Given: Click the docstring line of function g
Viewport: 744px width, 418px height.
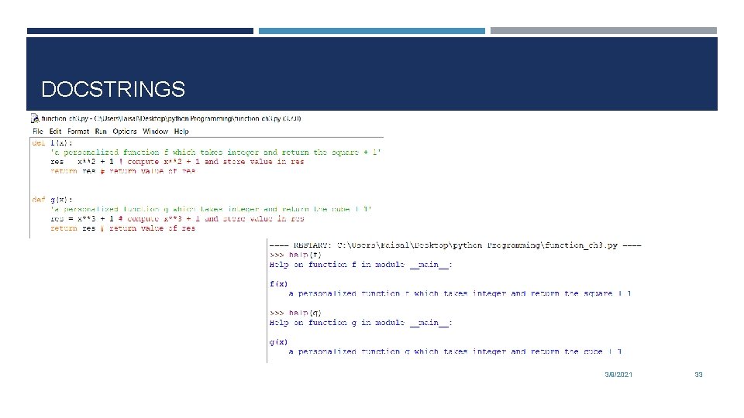Looking at the screenshot, I should pos(211,209).
